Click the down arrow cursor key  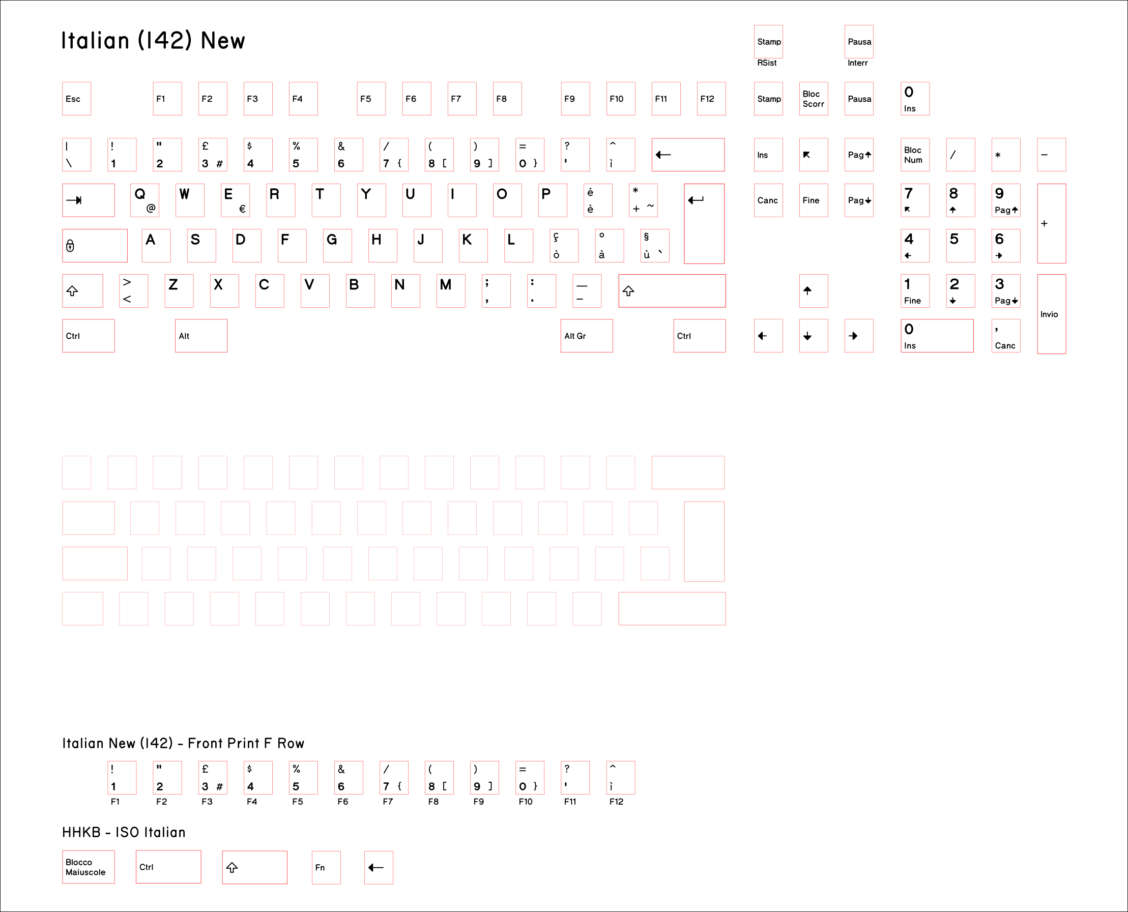coord(813,336)
